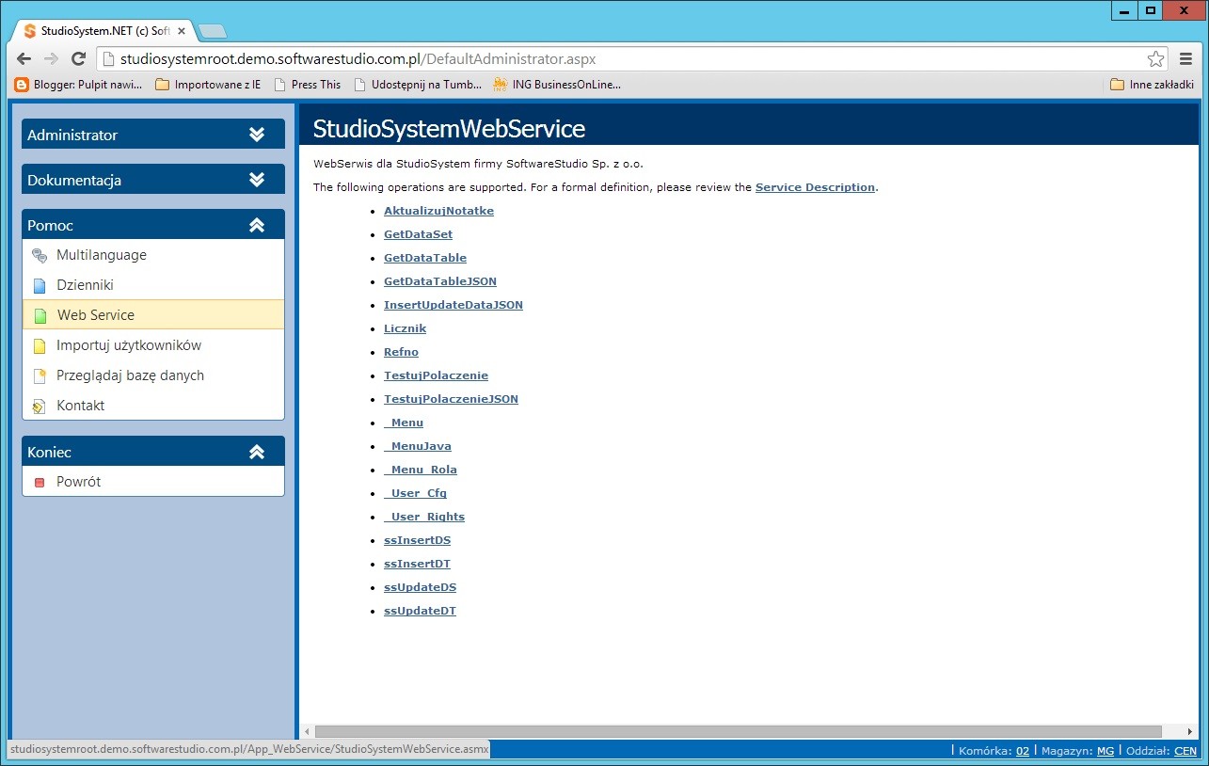The height and width of the screenshot is (766, 1209).
Task: Open the TestujPolaczenie operation link
Action: pos(436,375)
